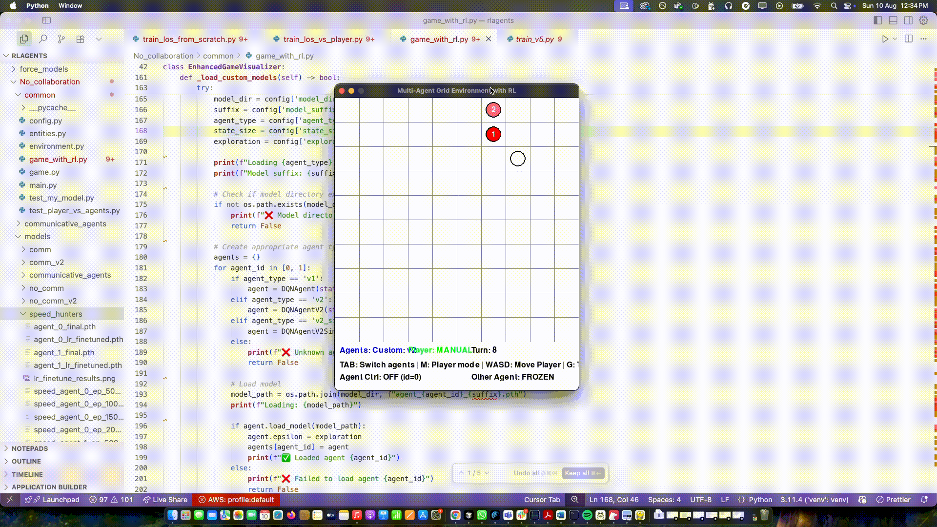Open Prettier status item
Screen dimensions: 937x527
(893, 499)
